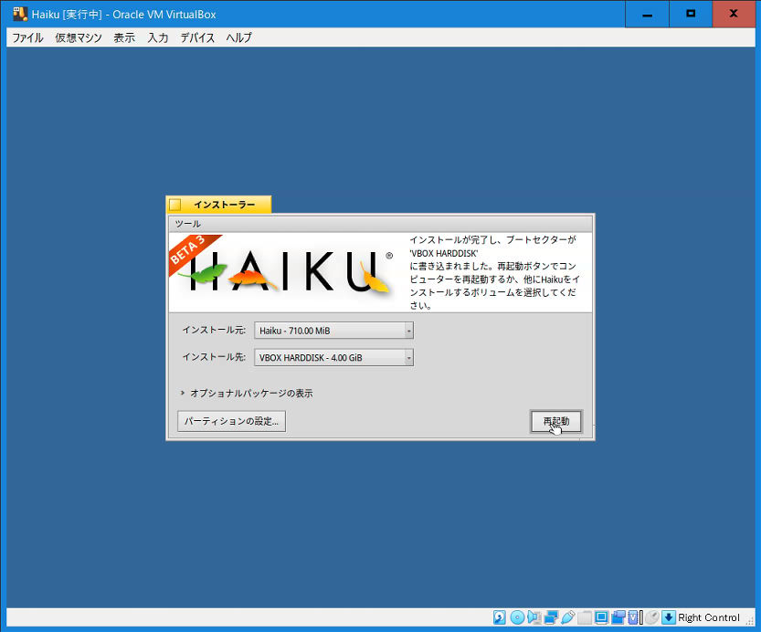
Task: Click the hard disk activity status icon
Action: 500,617
